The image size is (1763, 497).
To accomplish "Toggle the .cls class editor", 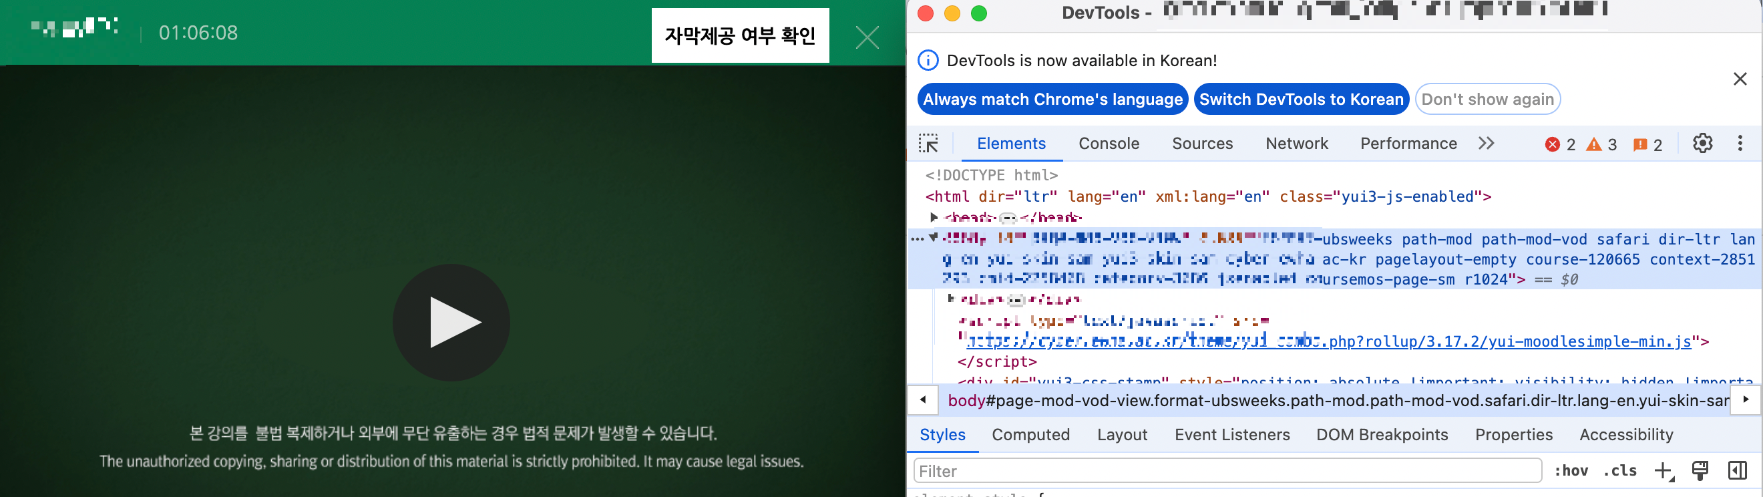I will point(1620,471).
